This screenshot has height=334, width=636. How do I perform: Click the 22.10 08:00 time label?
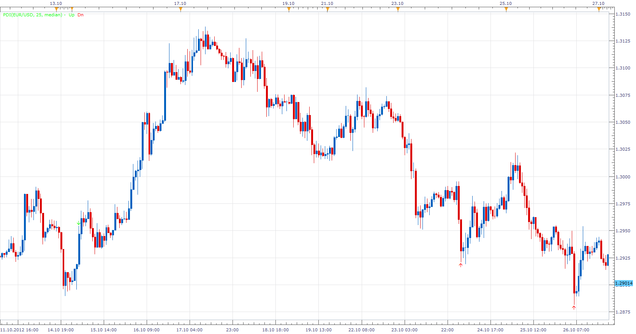(x=362, y=330)
